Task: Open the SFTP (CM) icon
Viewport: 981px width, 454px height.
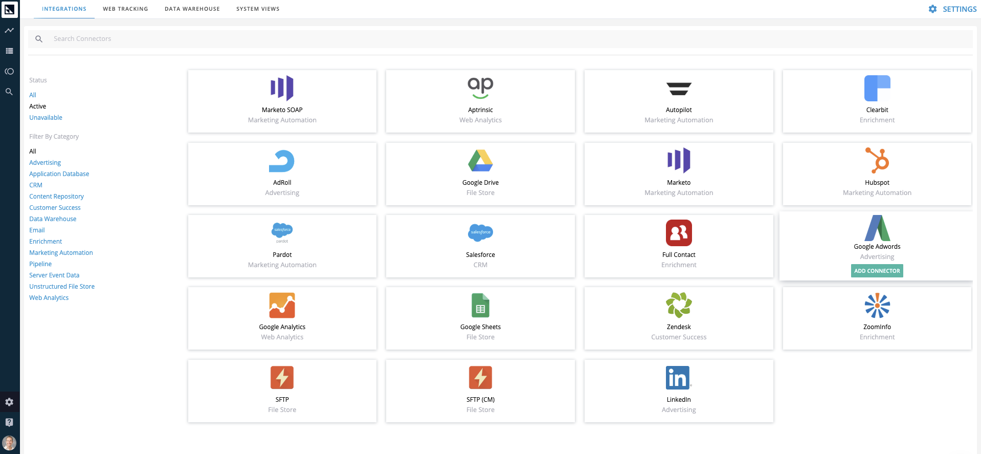Action: pyautogui.click(x=480, y=378)
